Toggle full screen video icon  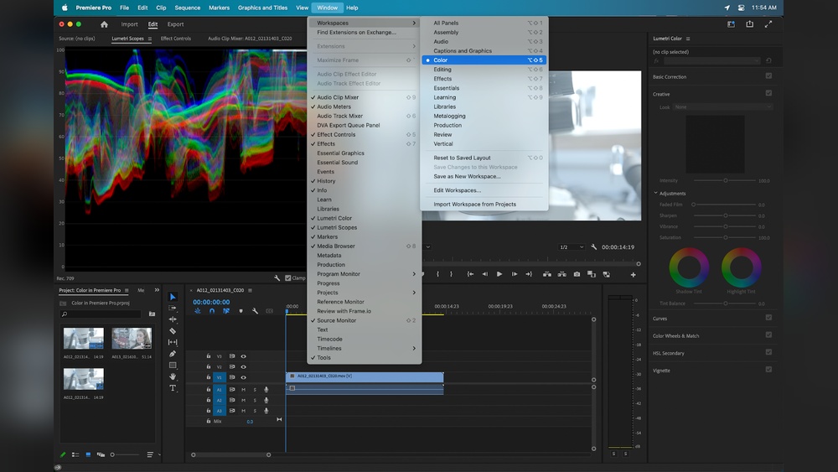pos(768,24)
